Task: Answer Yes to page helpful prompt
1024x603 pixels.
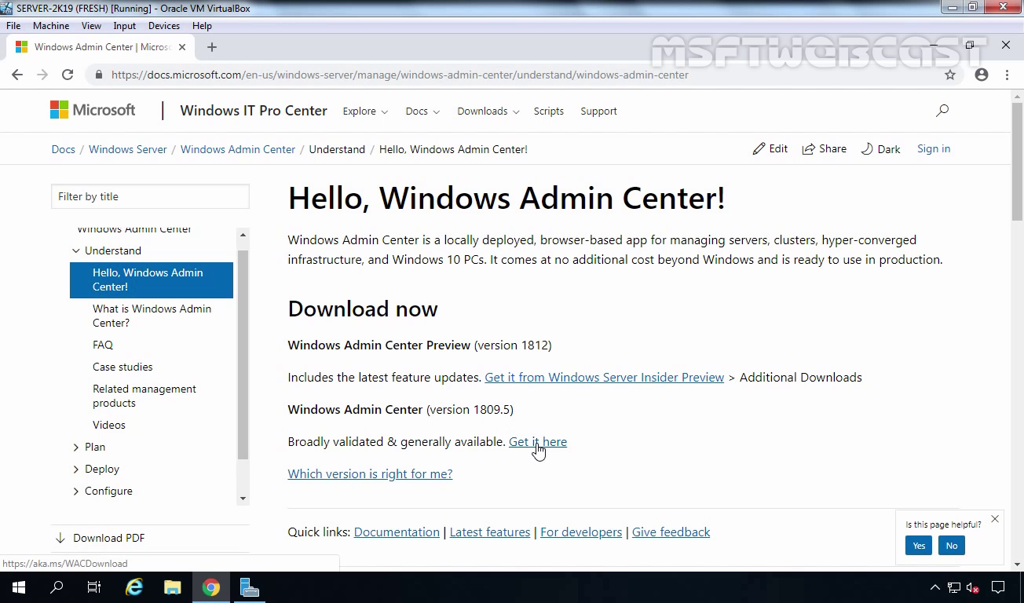Action: tap(919, 546)
